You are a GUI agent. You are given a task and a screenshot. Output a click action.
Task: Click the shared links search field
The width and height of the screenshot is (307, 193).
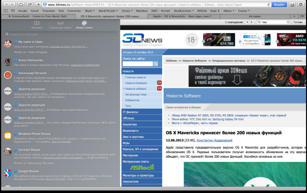(x=61, y=34)
